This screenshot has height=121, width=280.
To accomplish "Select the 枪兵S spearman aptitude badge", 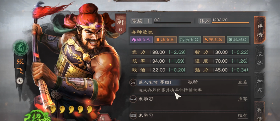I will [214, 40].
